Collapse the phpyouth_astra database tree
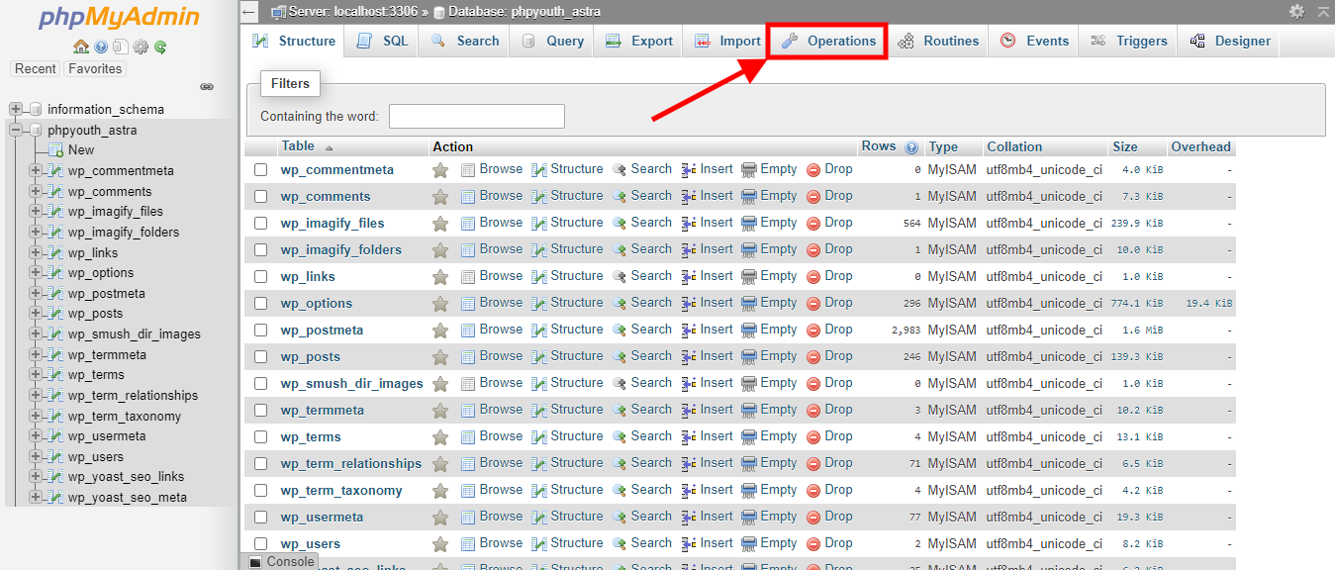Viewport: 1335px width, 570px height. (16, 130)
